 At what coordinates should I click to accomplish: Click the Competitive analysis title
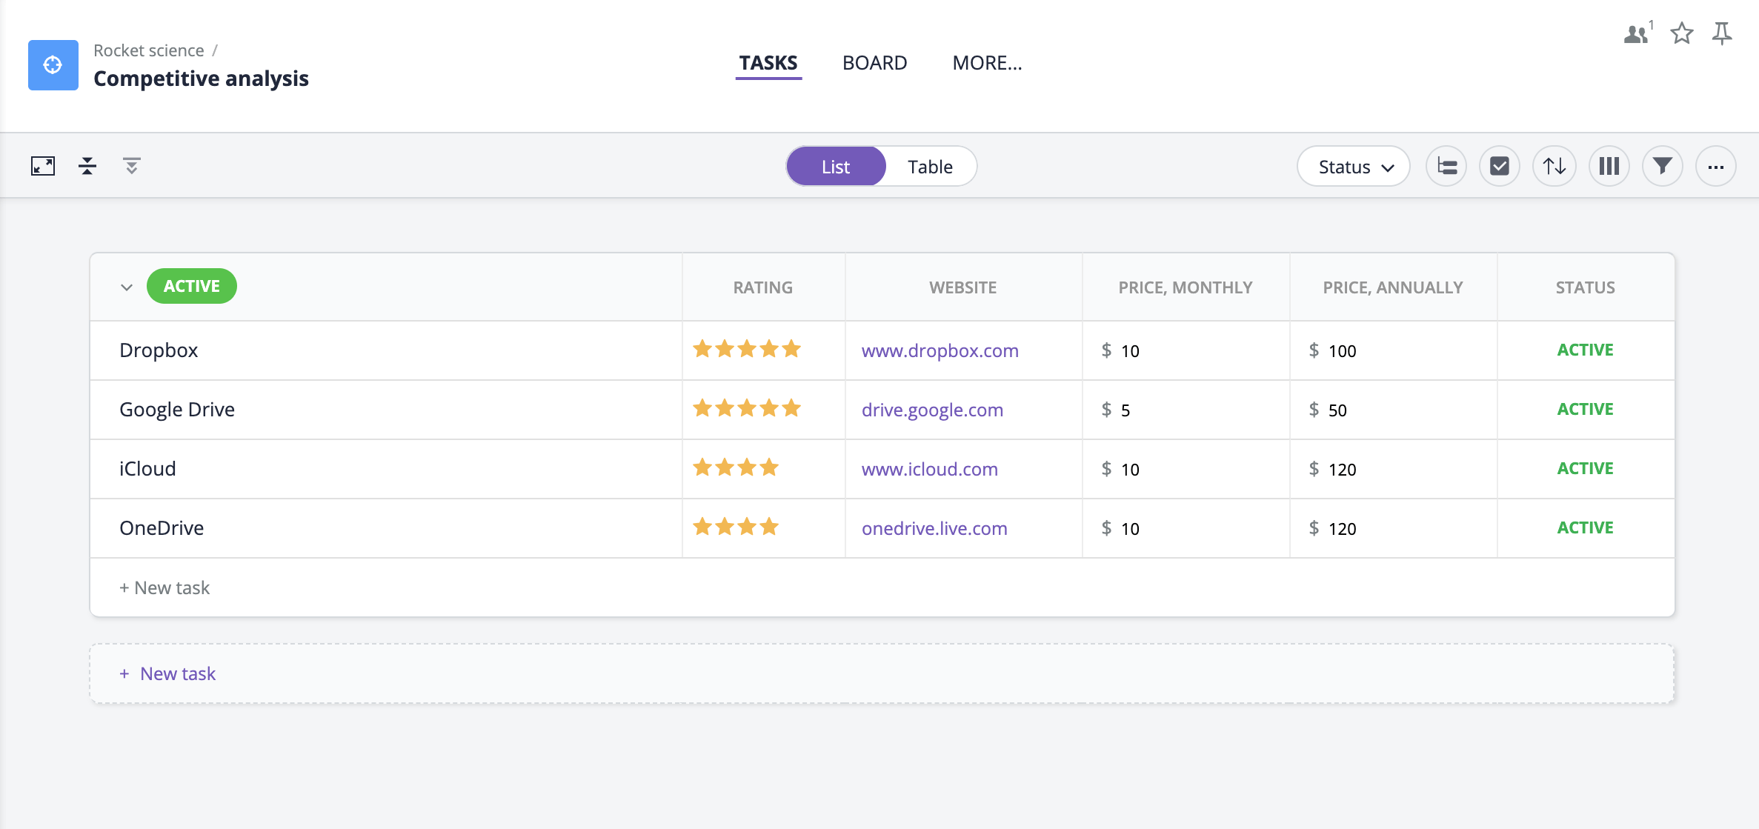click(201, 79)
